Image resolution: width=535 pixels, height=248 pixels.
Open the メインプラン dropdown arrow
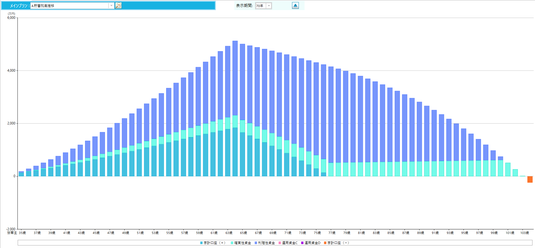coord(111,6)
